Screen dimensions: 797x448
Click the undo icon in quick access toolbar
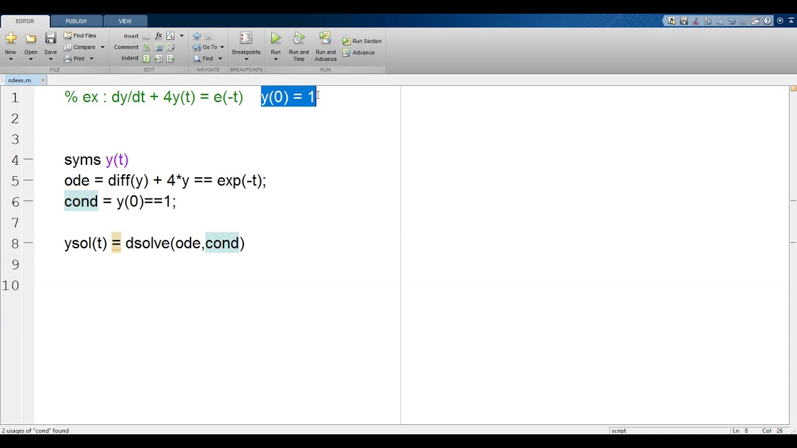(x=732, y=21)
